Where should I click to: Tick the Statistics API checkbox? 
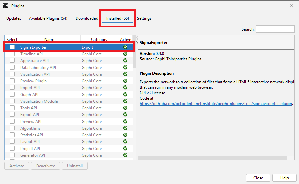tap(12, 135)
